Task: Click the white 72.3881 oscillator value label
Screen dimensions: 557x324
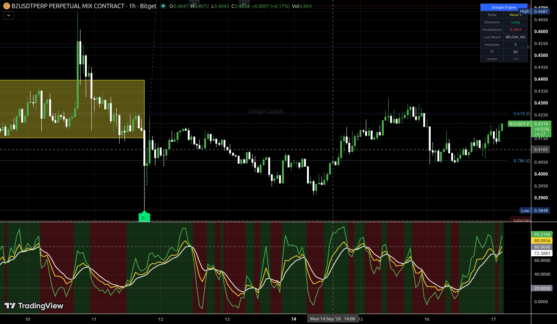Action: [542, 253]
